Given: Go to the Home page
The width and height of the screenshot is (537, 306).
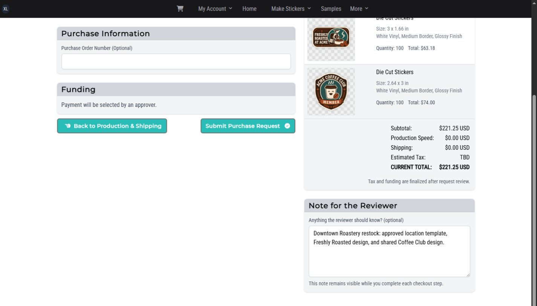Looking at the screenshot, I should 249,9.
